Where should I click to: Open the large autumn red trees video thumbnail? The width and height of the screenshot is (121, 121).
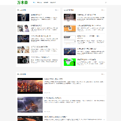(x=30, y=86)
